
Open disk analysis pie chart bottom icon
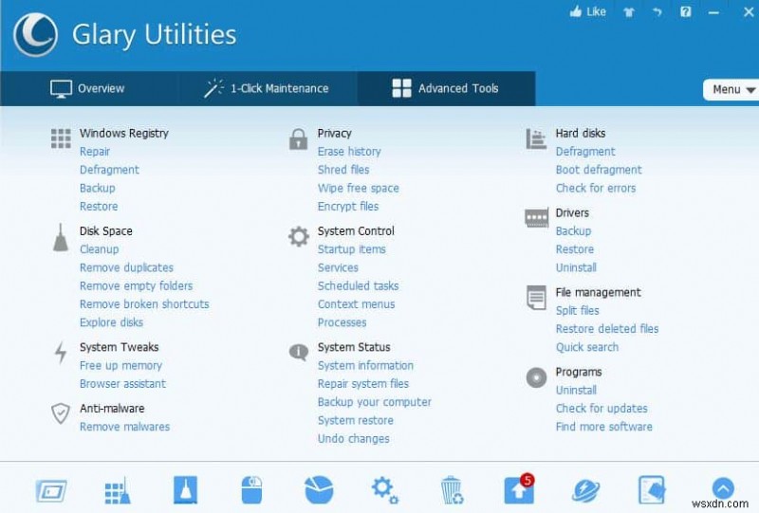coord(319,490)
